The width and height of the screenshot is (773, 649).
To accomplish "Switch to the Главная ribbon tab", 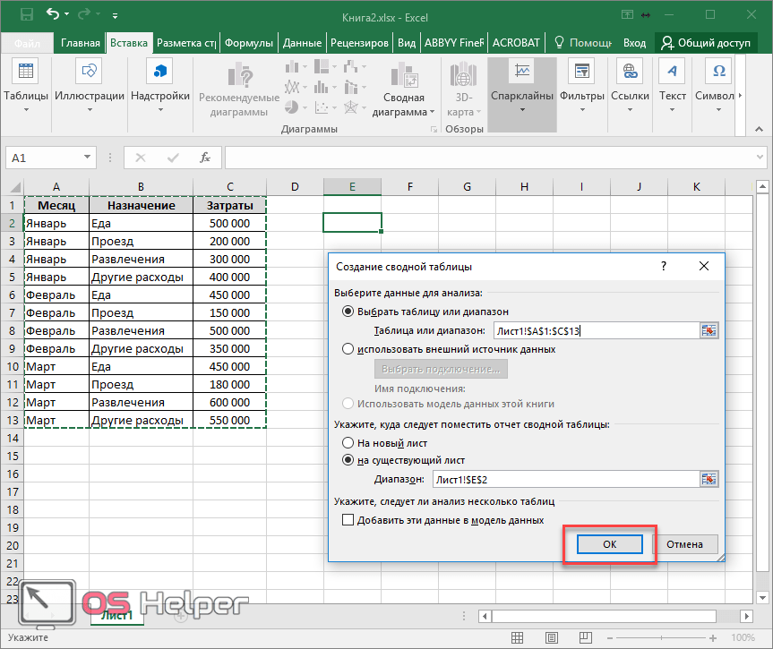I will point(80,42).
